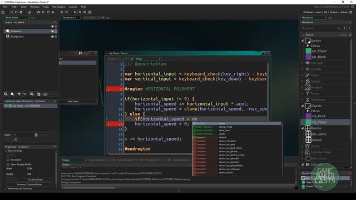Expand the Sounds resource group
Viewport: 356px width, 200px height.
click(303, 69)
